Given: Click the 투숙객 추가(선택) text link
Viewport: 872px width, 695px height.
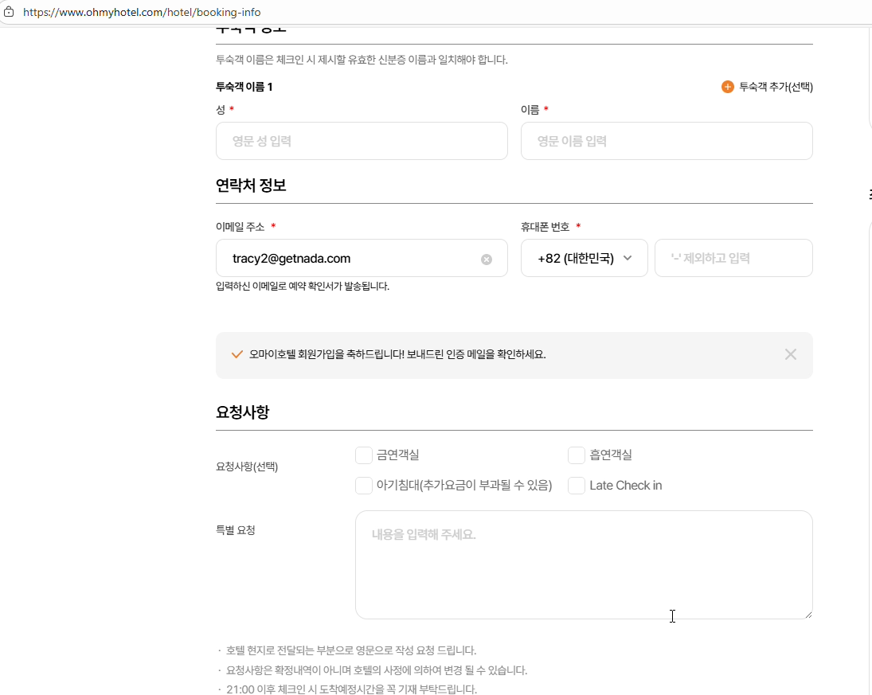Looking at the screenshot, I should click(x=776, y=87).
